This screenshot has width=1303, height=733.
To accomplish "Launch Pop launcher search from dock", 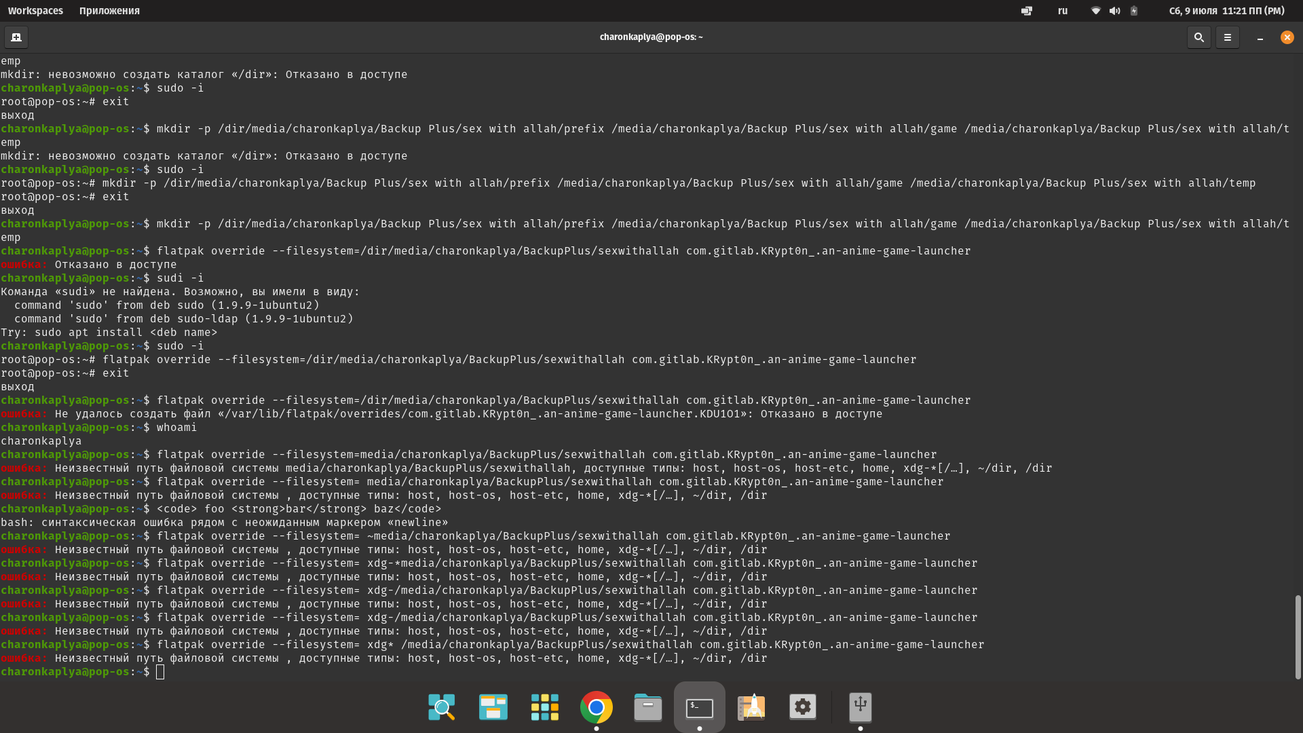I will pos(442,707).
